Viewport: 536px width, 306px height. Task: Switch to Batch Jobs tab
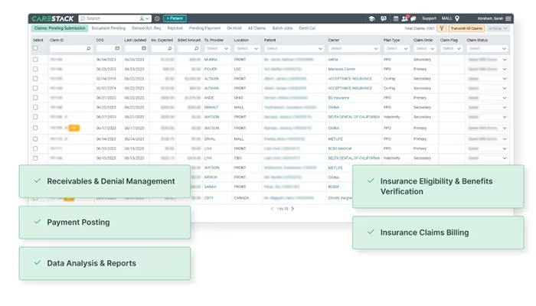pyautogui.click(x=283, y=28)
